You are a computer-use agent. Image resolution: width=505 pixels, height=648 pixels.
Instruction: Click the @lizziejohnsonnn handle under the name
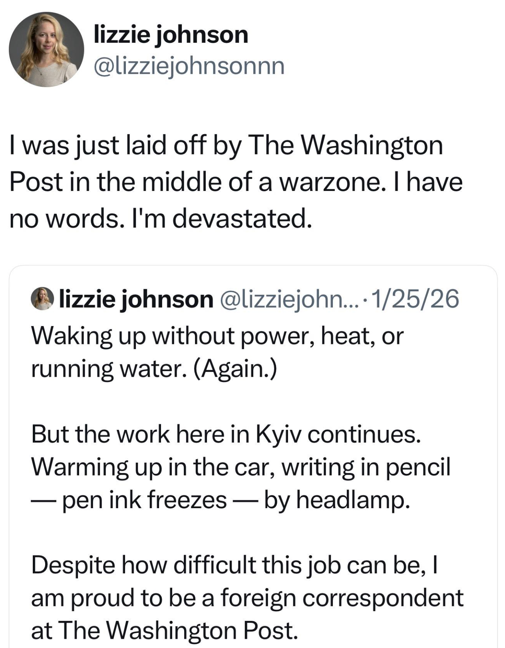[x=189, y=66]
